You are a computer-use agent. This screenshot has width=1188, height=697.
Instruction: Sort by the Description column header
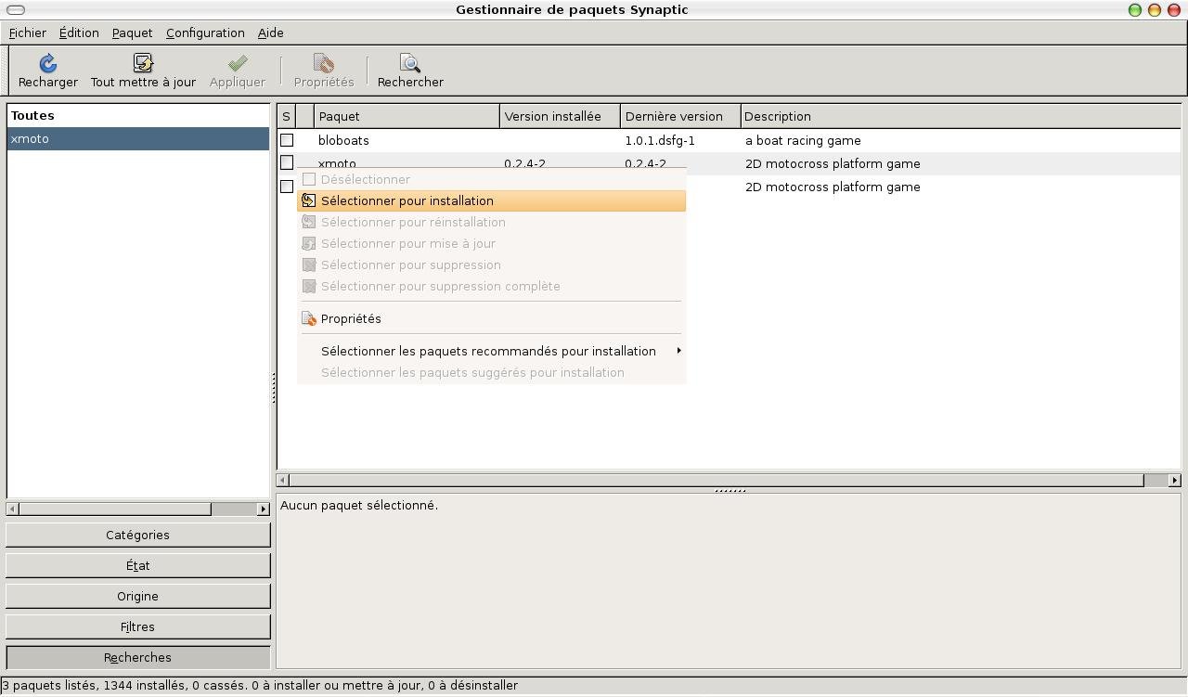[961, 116]
